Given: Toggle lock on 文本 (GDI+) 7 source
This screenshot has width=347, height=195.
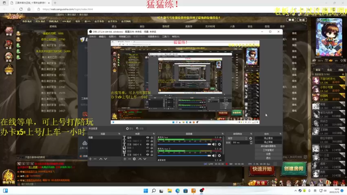Looking at the screenshot, I should pyautogui.click(x=152, y=141).
